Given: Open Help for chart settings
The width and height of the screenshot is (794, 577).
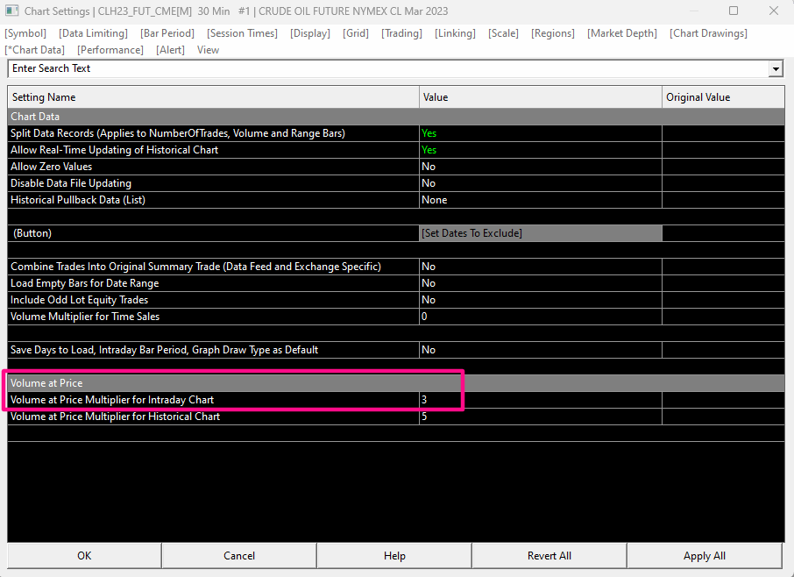Looking at the screenshot, I should [x=394, y=556].
